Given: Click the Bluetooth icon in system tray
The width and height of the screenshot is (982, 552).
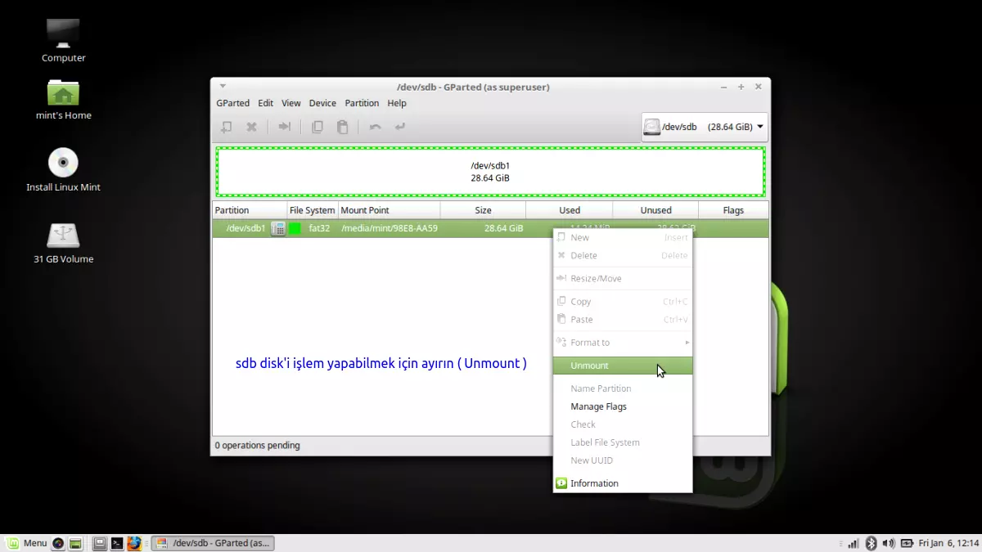Looking at the screenshot, I should [x=871, y=542].
